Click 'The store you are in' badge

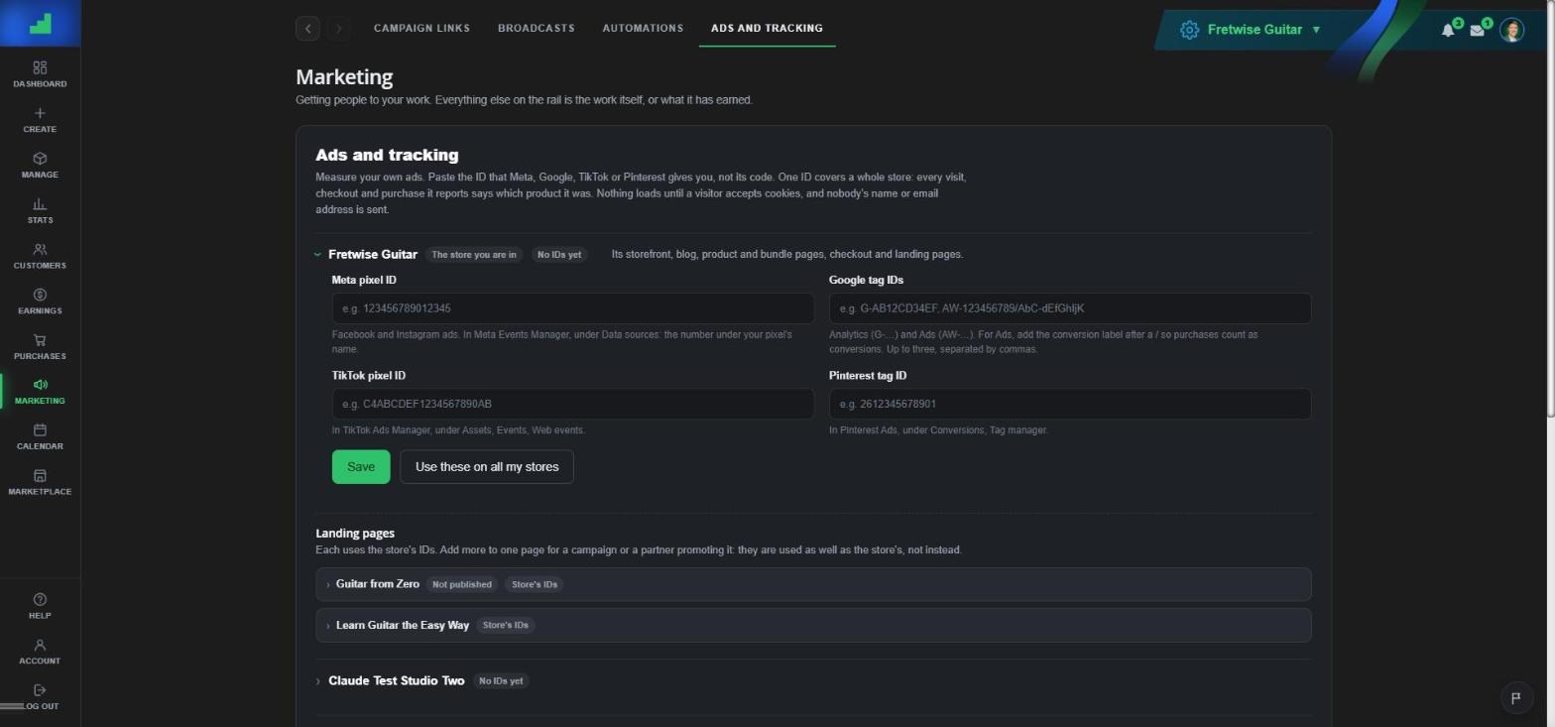(x=474, y=255)
